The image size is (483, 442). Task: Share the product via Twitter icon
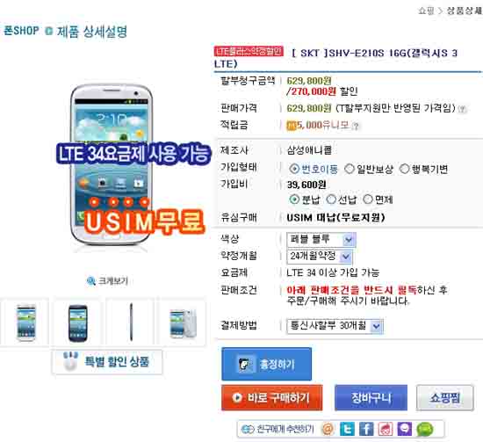[347, 429]
